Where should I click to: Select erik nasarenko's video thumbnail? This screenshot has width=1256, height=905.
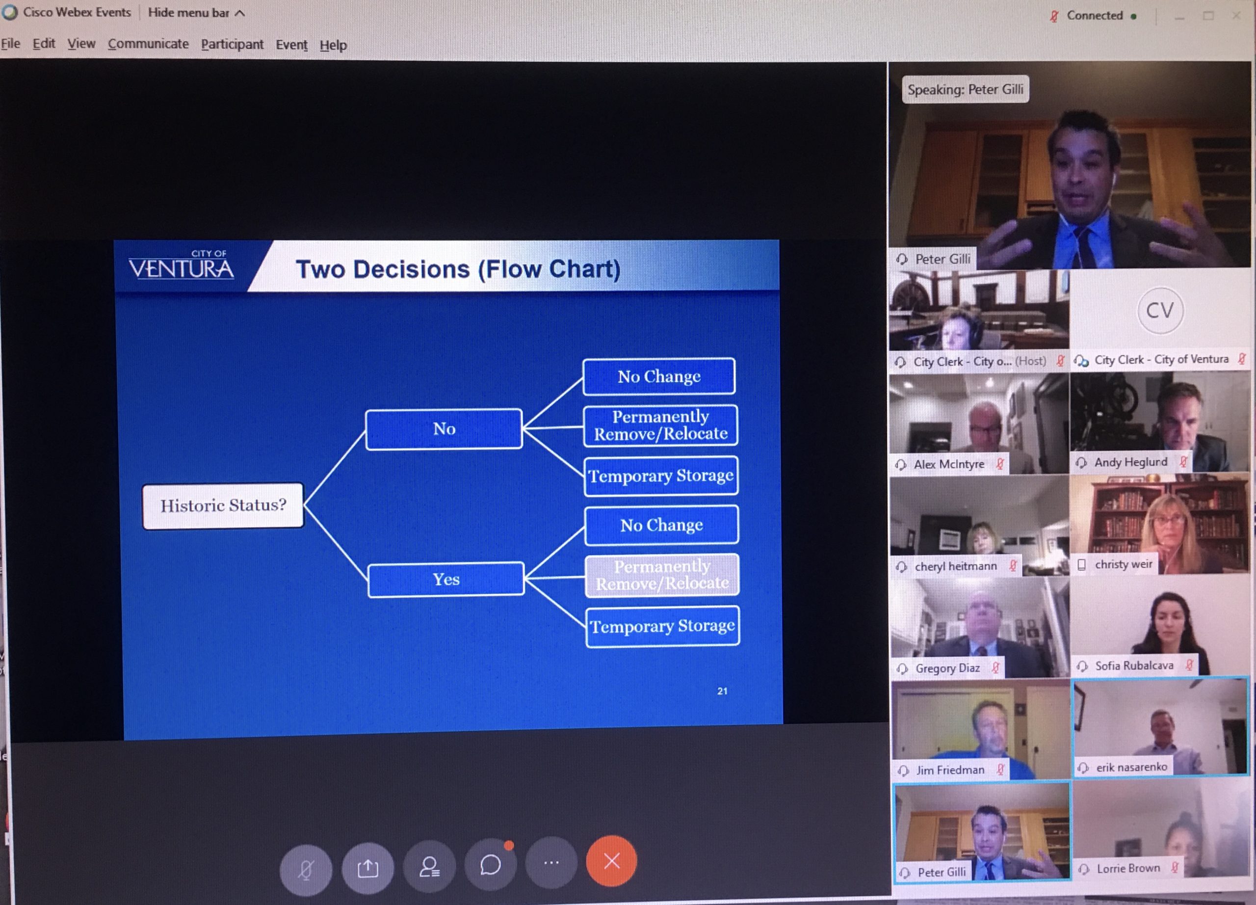(1160, 726)
